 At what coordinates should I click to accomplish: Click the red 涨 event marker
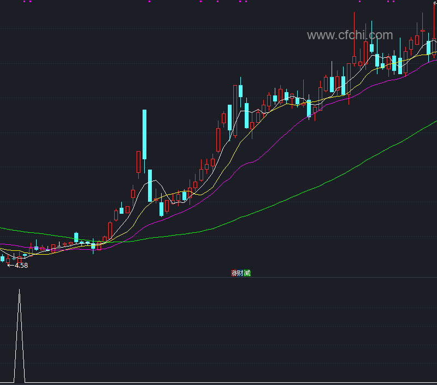(x=234, y=273)
